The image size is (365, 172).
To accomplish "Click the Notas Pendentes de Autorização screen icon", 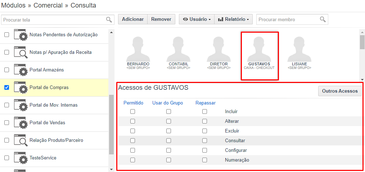I will (x=21, y=35).
